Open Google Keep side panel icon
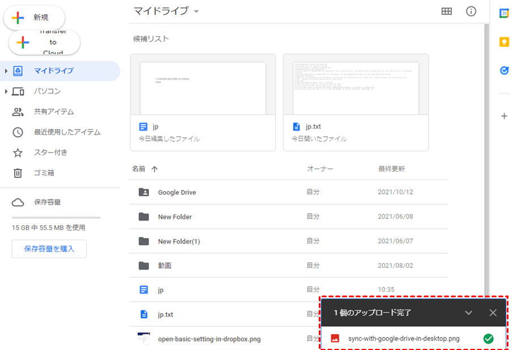The width and height of the screenshot is (513, 350). (504, 42)
